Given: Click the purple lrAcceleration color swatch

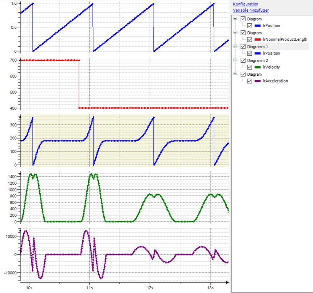Looking at the screenshot, I should 258,81.
